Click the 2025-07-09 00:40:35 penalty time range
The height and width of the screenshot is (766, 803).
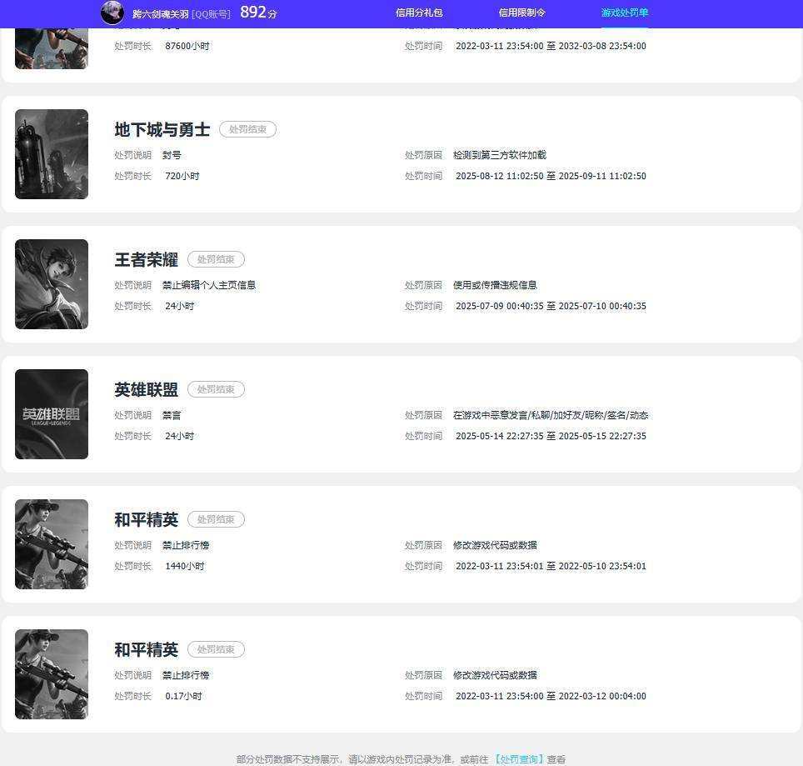click(551, 307)
